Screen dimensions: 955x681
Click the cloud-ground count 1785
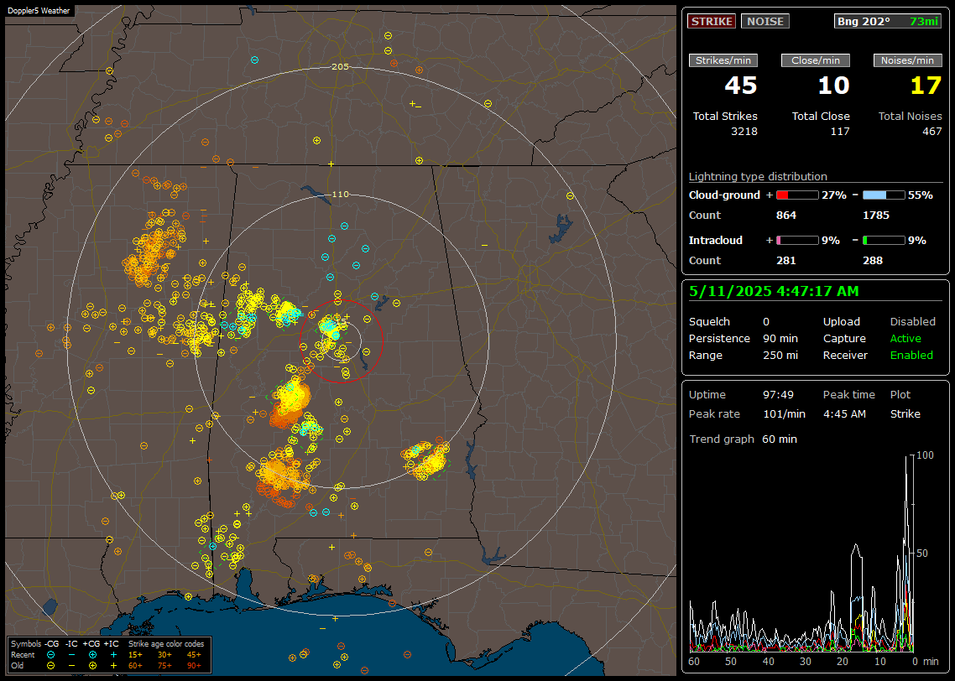click(x=876, y=216)
